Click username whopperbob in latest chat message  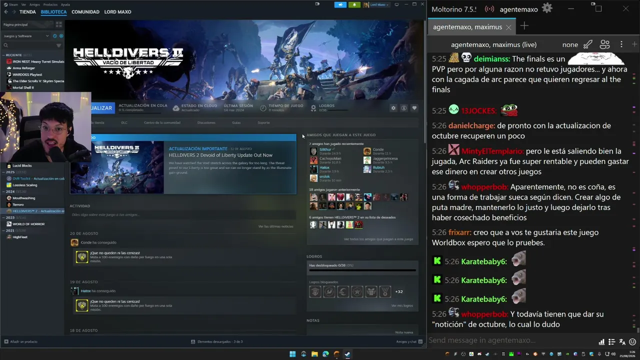point(484,314)
